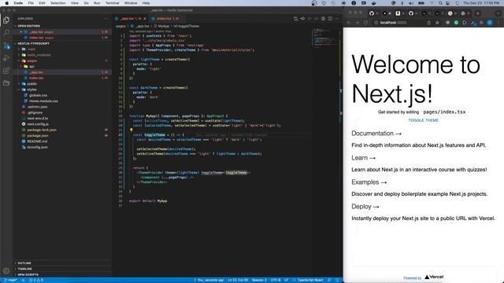Image resolution: width=504 pixels, height=283 pixels.
Task: Open the Run menu
Action: 97,3
